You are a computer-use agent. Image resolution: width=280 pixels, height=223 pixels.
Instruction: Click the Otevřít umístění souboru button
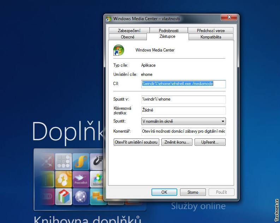pyautogui.click(x=136, y=142)
